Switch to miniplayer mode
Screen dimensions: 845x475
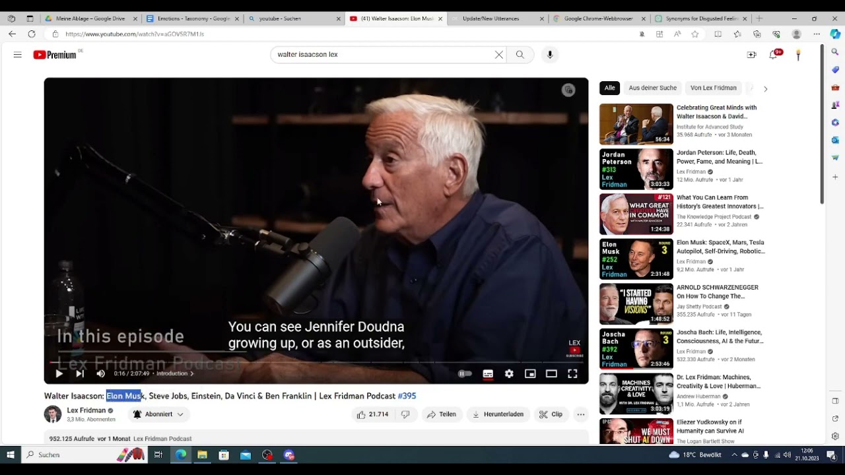point(530,373)
